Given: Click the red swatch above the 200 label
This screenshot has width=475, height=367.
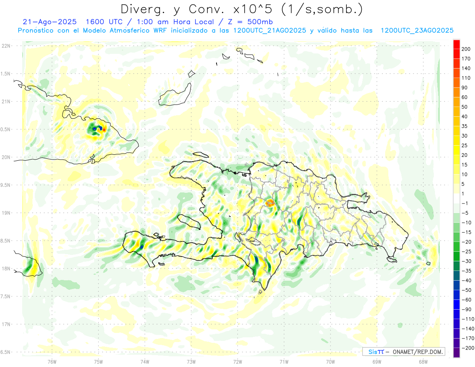Looking at the screenshot, I should click(456, 44).
